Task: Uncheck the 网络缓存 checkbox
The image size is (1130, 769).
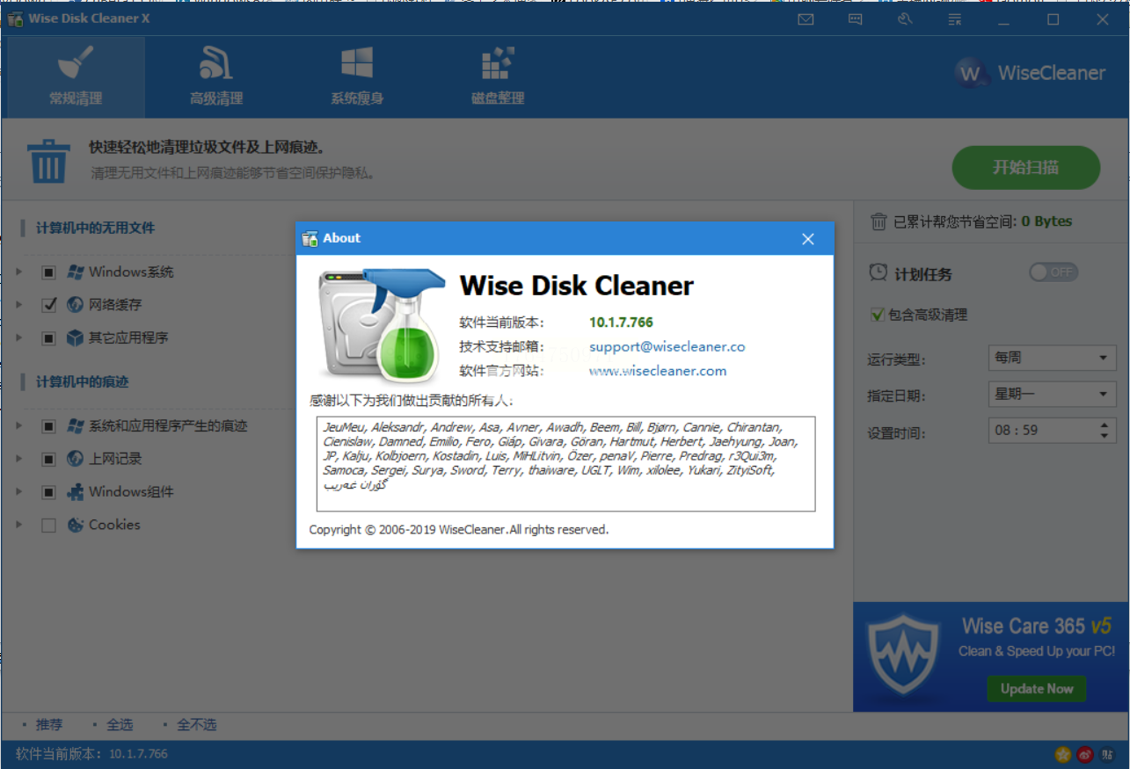Action: (48, 305)
